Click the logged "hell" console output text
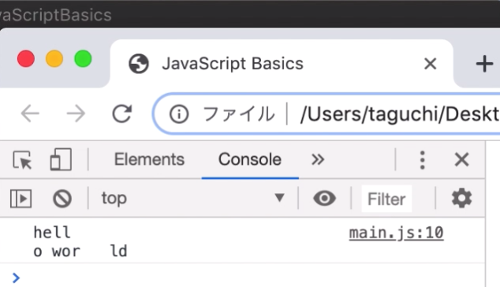 click(52, 233)
